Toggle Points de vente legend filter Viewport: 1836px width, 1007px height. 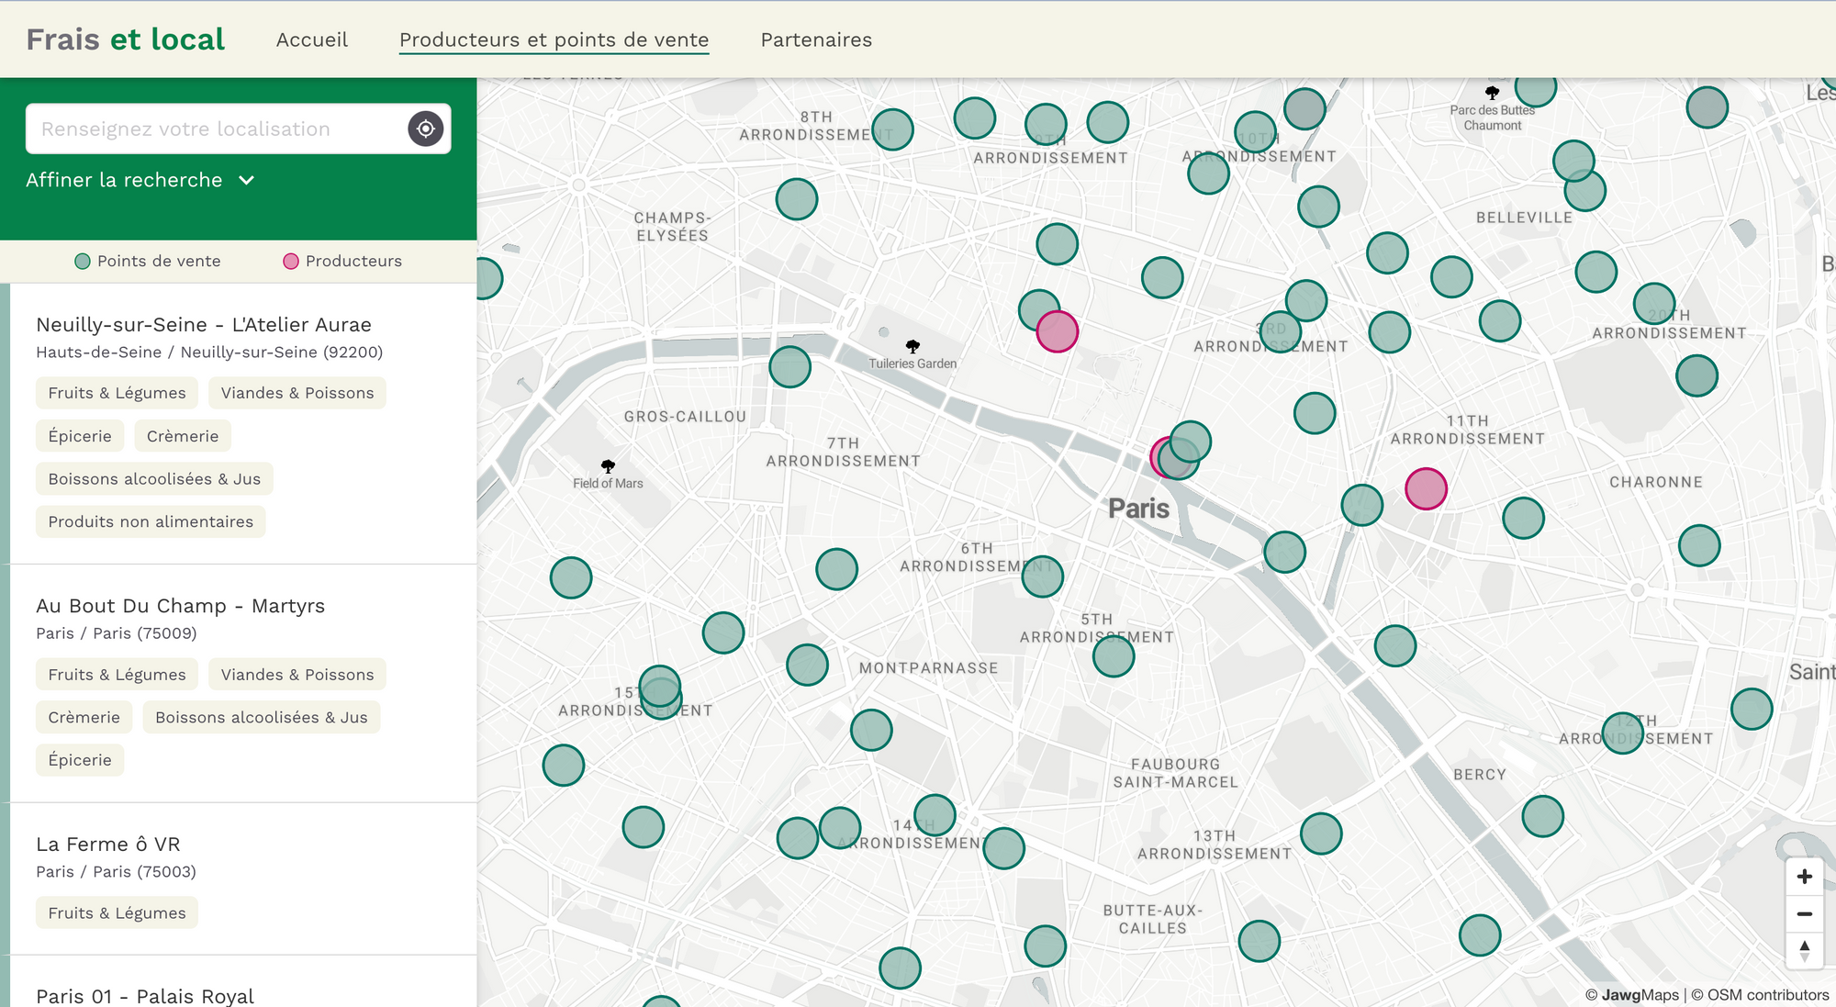pos(148,261)
